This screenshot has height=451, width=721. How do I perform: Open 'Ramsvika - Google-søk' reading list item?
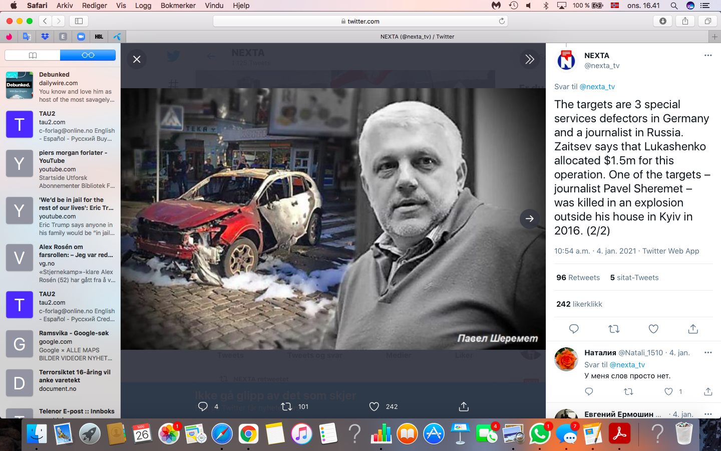(60, 345)
